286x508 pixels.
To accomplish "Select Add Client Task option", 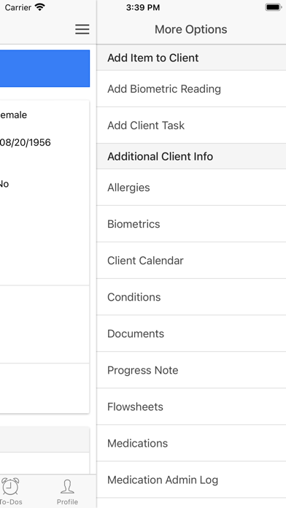I will pos(191,126).
